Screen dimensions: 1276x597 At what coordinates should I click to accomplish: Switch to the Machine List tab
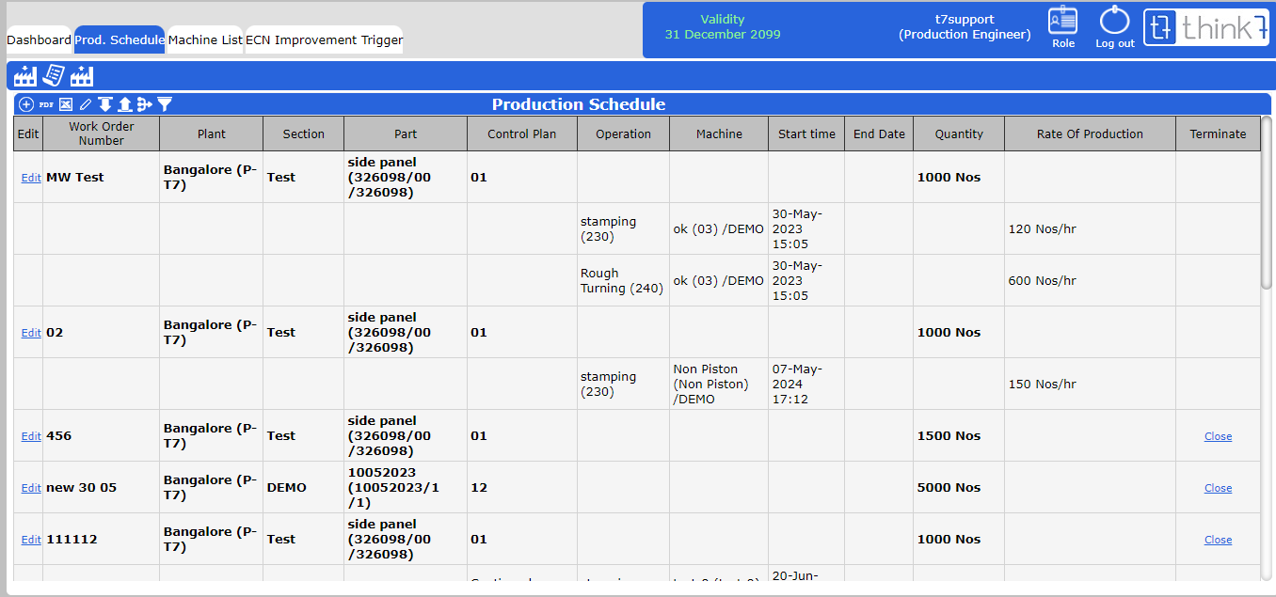[203, 39]
